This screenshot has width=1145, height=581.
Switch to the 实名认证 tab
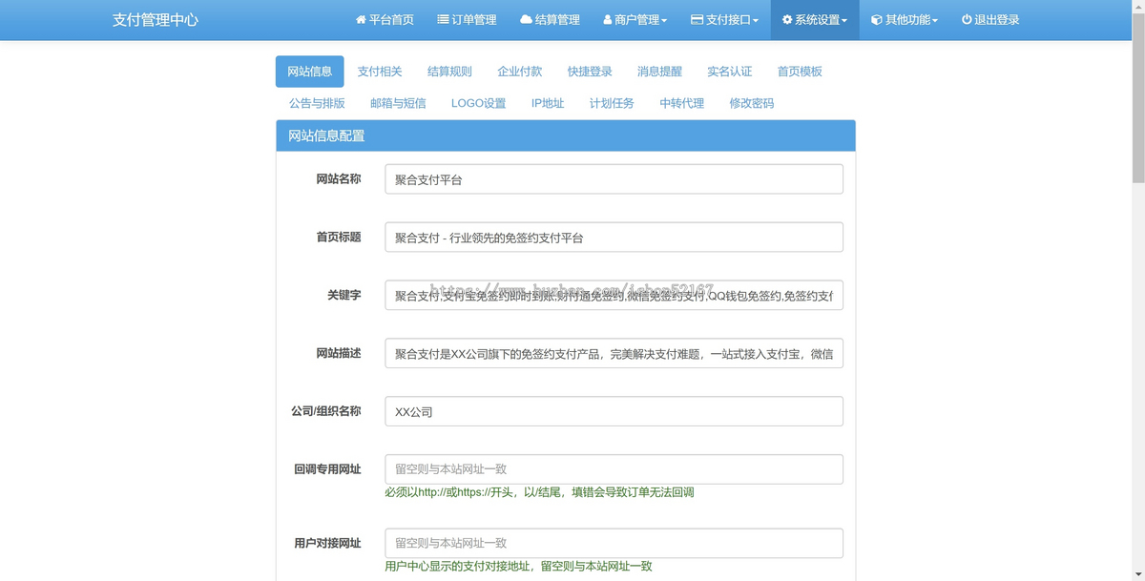[730, 72]
